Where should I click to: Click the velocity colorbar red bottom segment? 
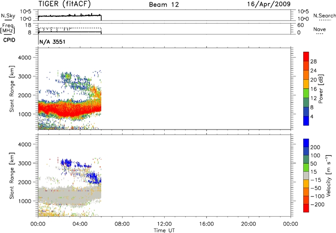[306, 208]
